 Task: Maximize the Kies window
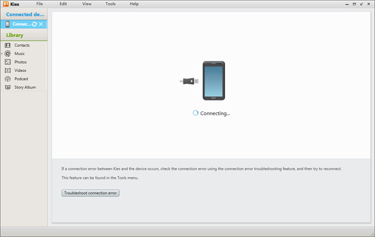tap(354, 4)
